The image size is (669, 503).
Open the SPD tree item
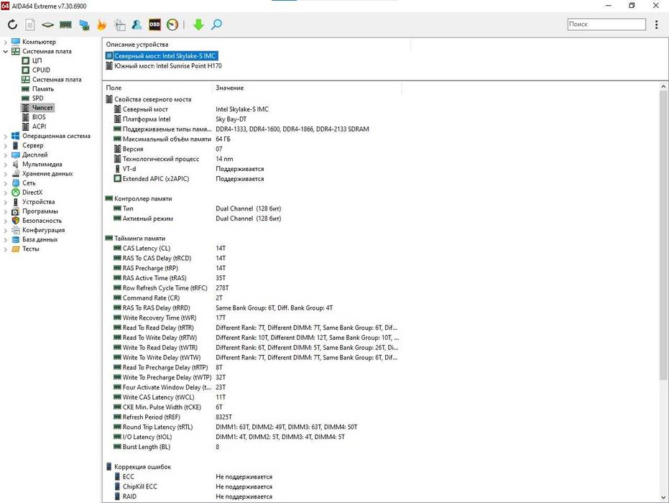[37, 98]
